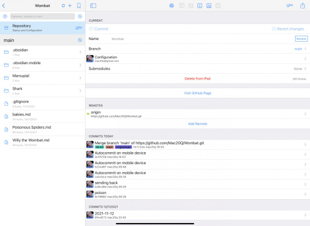Tap the status icon in Repository row
This screenshot has height=226, width=310.
pos(79,28)
